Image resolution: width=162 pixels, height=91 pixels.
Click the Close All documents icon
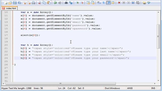[29, 3]
